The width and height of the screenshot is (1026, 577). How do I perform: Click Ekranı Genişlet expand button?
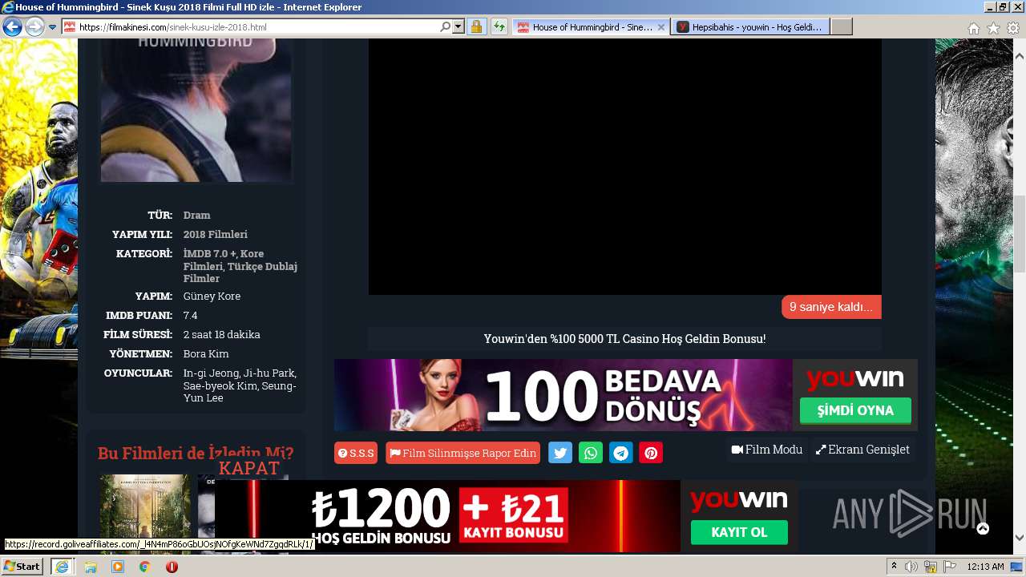tap(862, 450)
